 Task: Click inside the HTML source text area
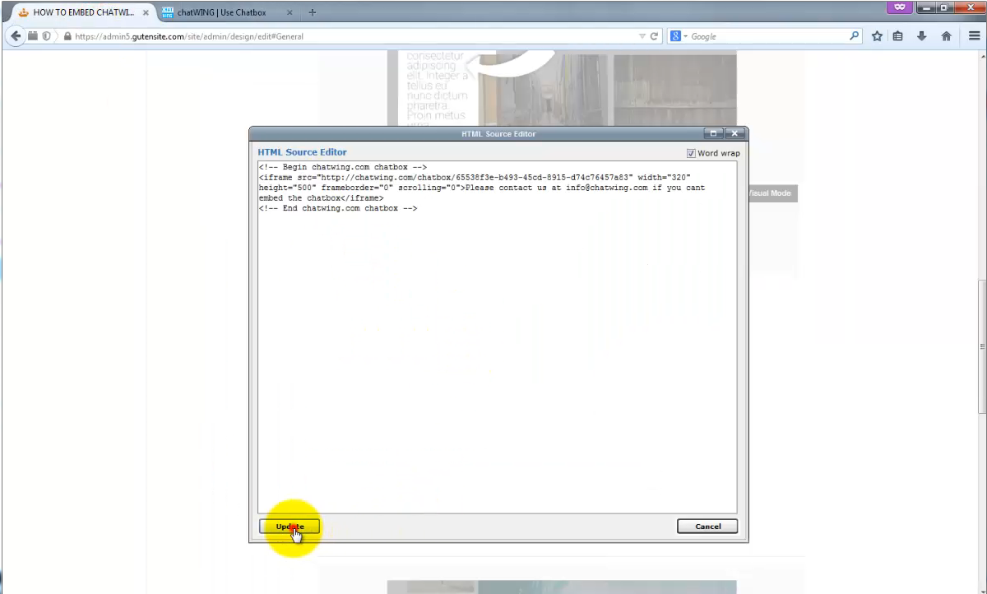[x=497, y=336]
